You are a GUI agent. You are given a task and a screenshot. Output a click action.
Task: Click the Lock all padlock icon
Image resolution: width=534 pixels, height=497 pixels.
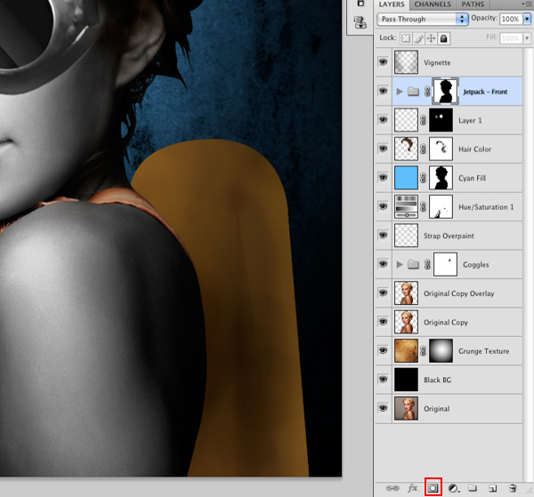(444, 38)
